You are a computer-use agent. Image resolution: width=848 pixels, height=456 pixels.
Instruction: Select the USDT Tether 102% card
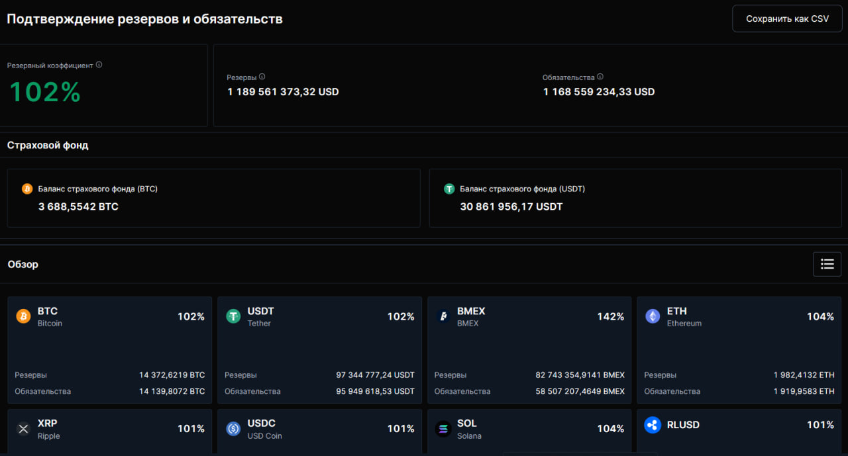pyautogui.click(x=320, y=350)
